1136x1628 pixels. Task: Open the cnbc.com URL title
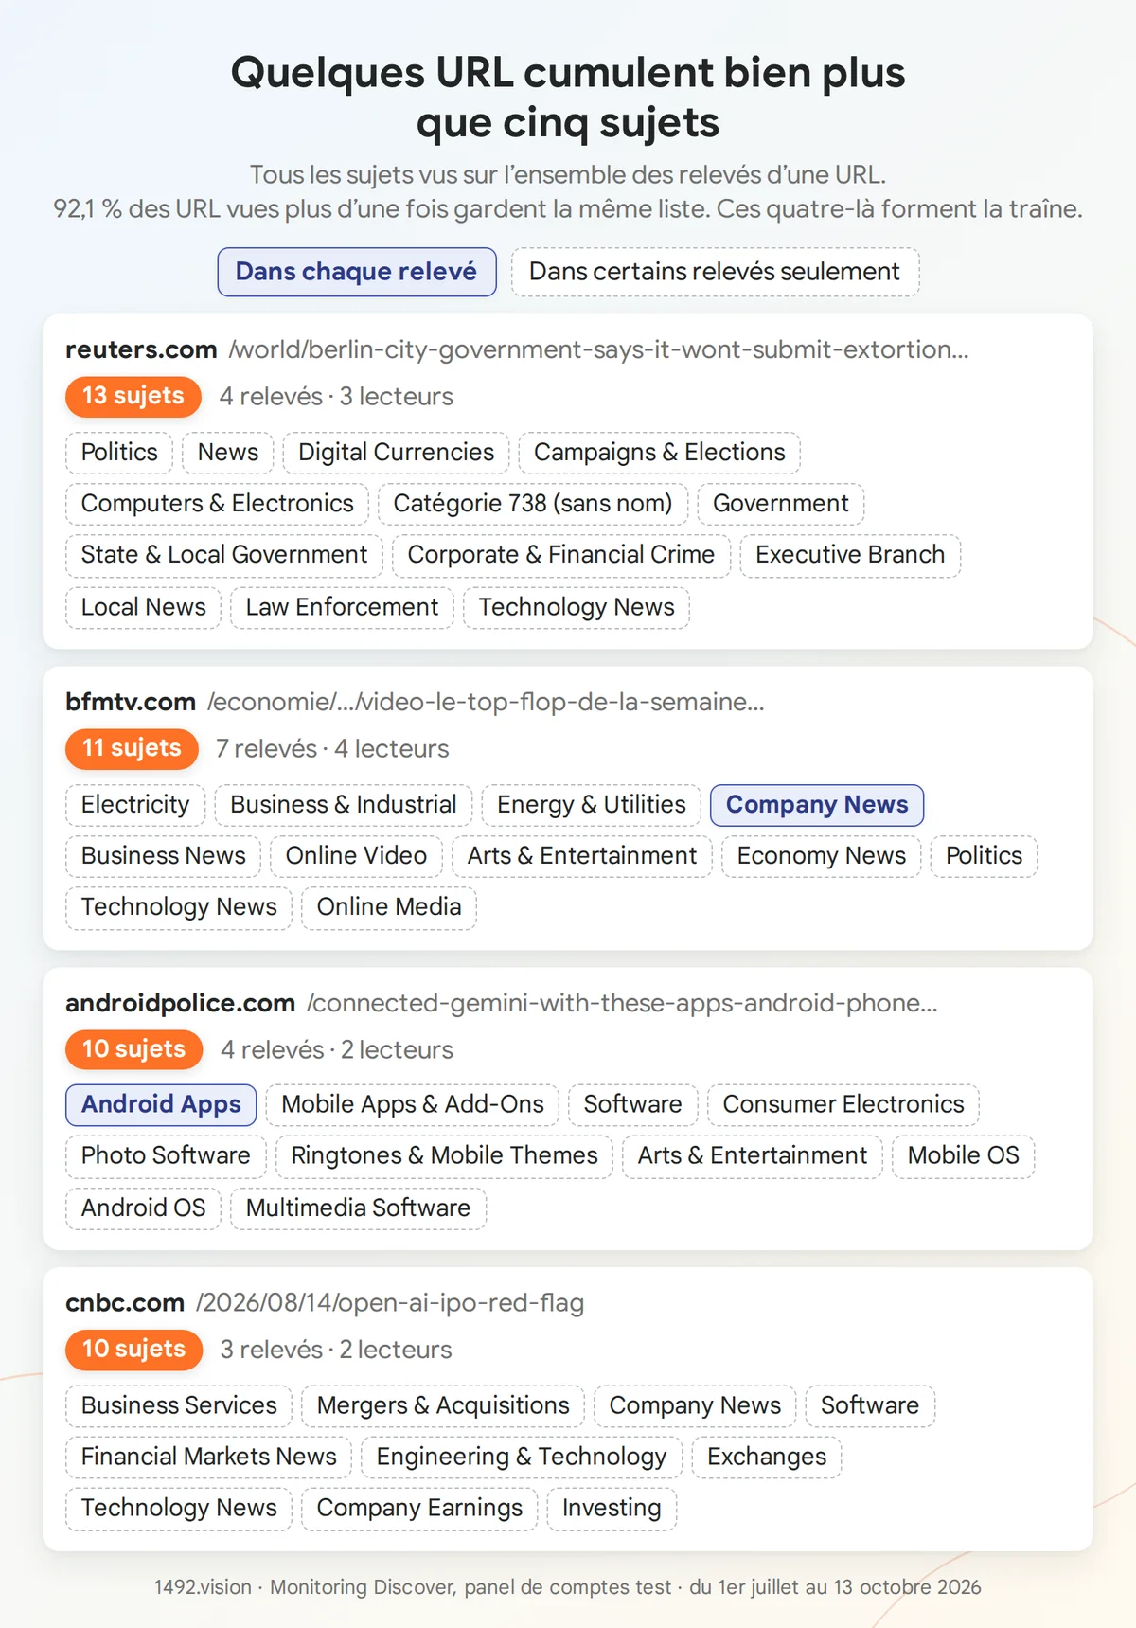pyautogui.click(x=325, y=1303)
